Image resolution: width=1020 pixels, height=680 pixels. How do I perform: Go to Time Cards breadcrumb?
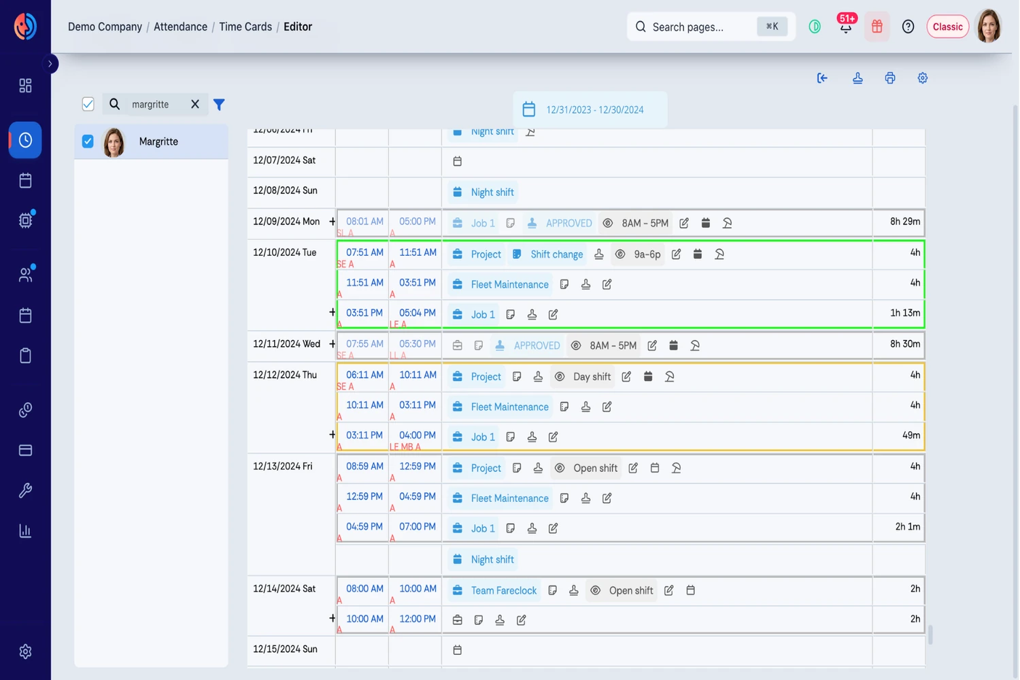tap(245, 27)
